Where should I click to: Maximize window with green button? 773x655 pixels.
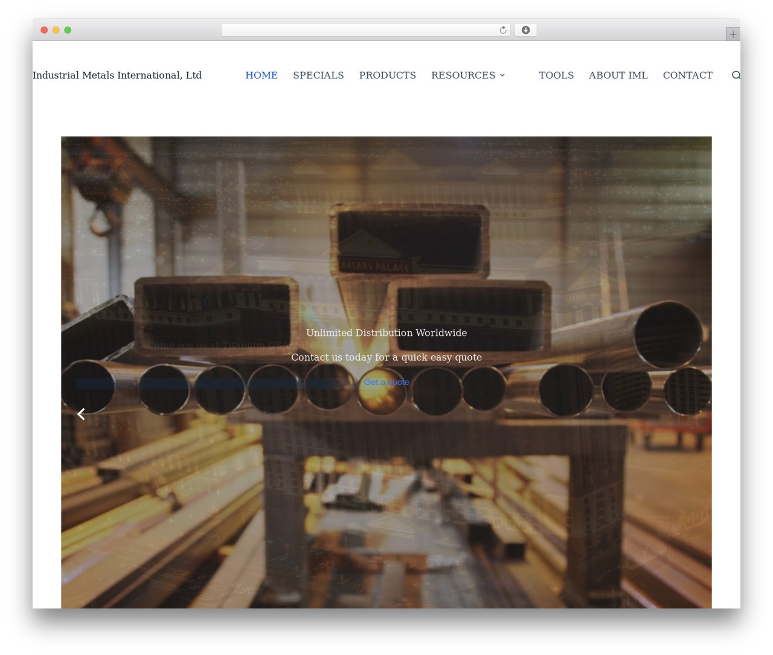68,30
